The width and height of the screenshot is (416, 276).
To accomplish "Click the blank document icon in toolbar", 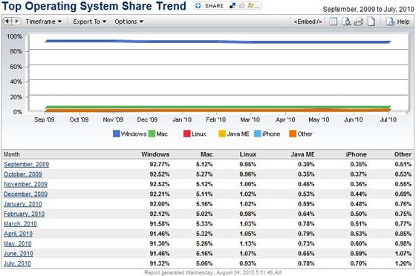I will [x=371, y=22].
